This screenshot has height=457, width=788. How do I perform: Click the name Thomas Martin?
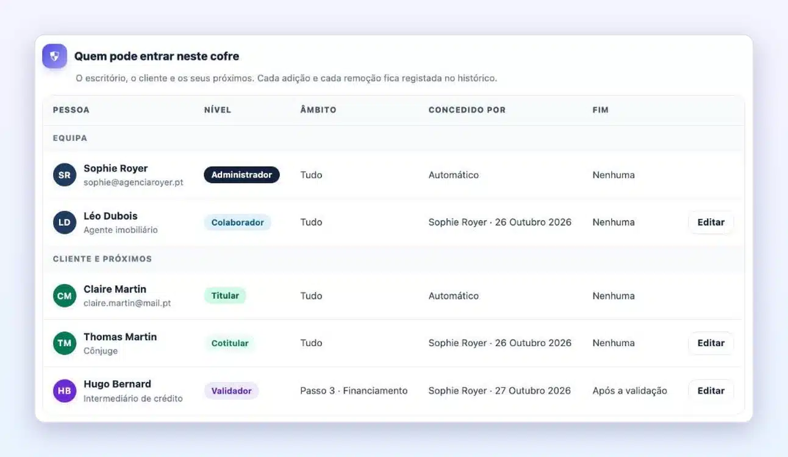click(120, 336)
